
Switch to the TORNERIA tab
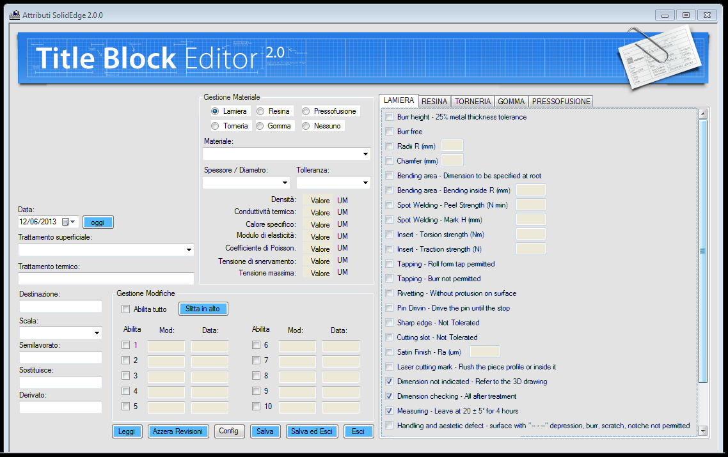coord(473,101)
